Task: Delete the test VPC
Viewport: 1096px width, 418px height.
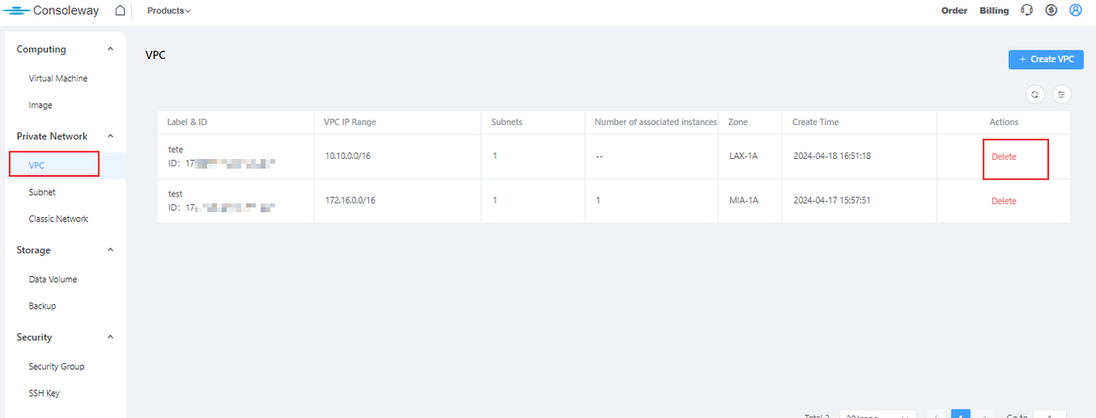Action: pyautogui.click(x=1004, y=202)
